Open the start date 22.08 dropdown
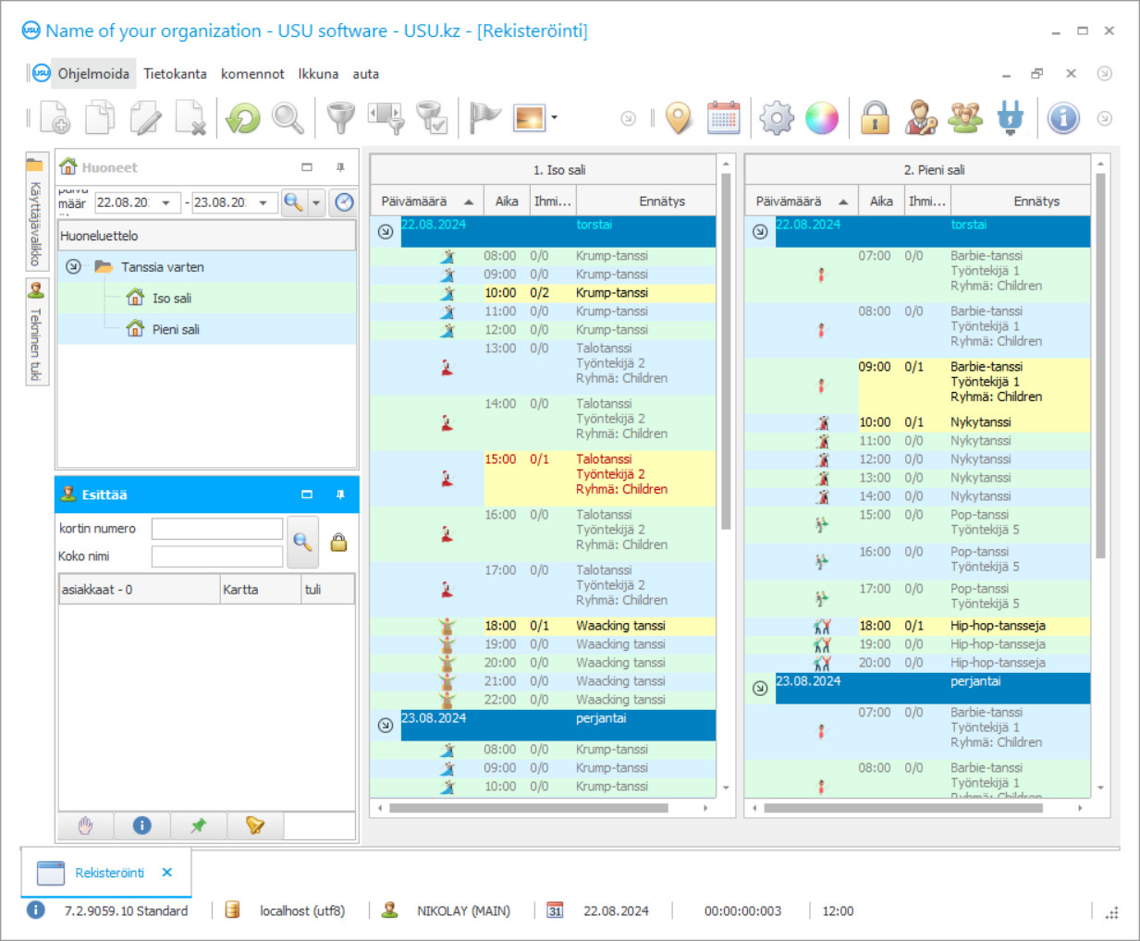This screenshot has height=941, width=1140. (x=166, y=202)
